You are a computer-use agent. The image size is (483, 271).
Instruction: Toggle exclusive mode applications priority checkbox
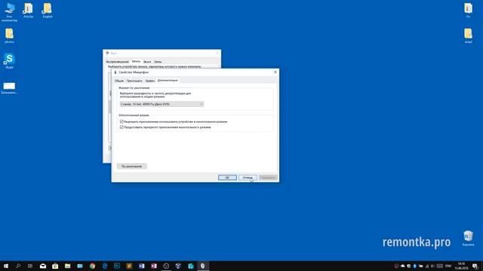[122, 127]
